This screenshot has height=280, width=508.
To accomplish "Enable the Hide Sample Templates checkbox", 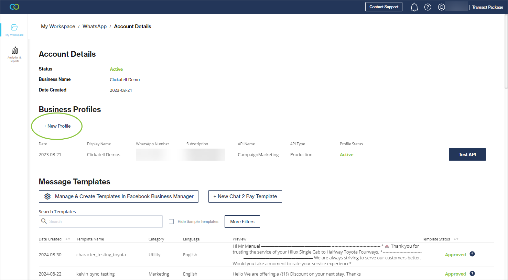I will coord(171,222).
